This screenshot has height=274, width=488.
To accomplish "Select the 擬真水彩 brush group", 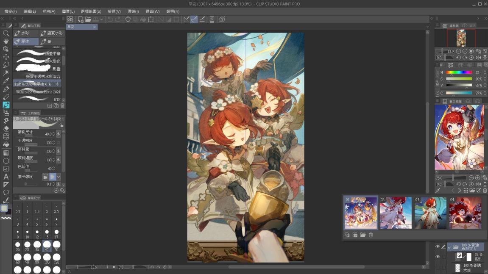I will (x=52, y=33).
